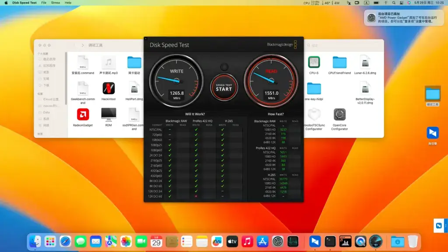Open FaceTime from the Dock

tap(141, 241)
